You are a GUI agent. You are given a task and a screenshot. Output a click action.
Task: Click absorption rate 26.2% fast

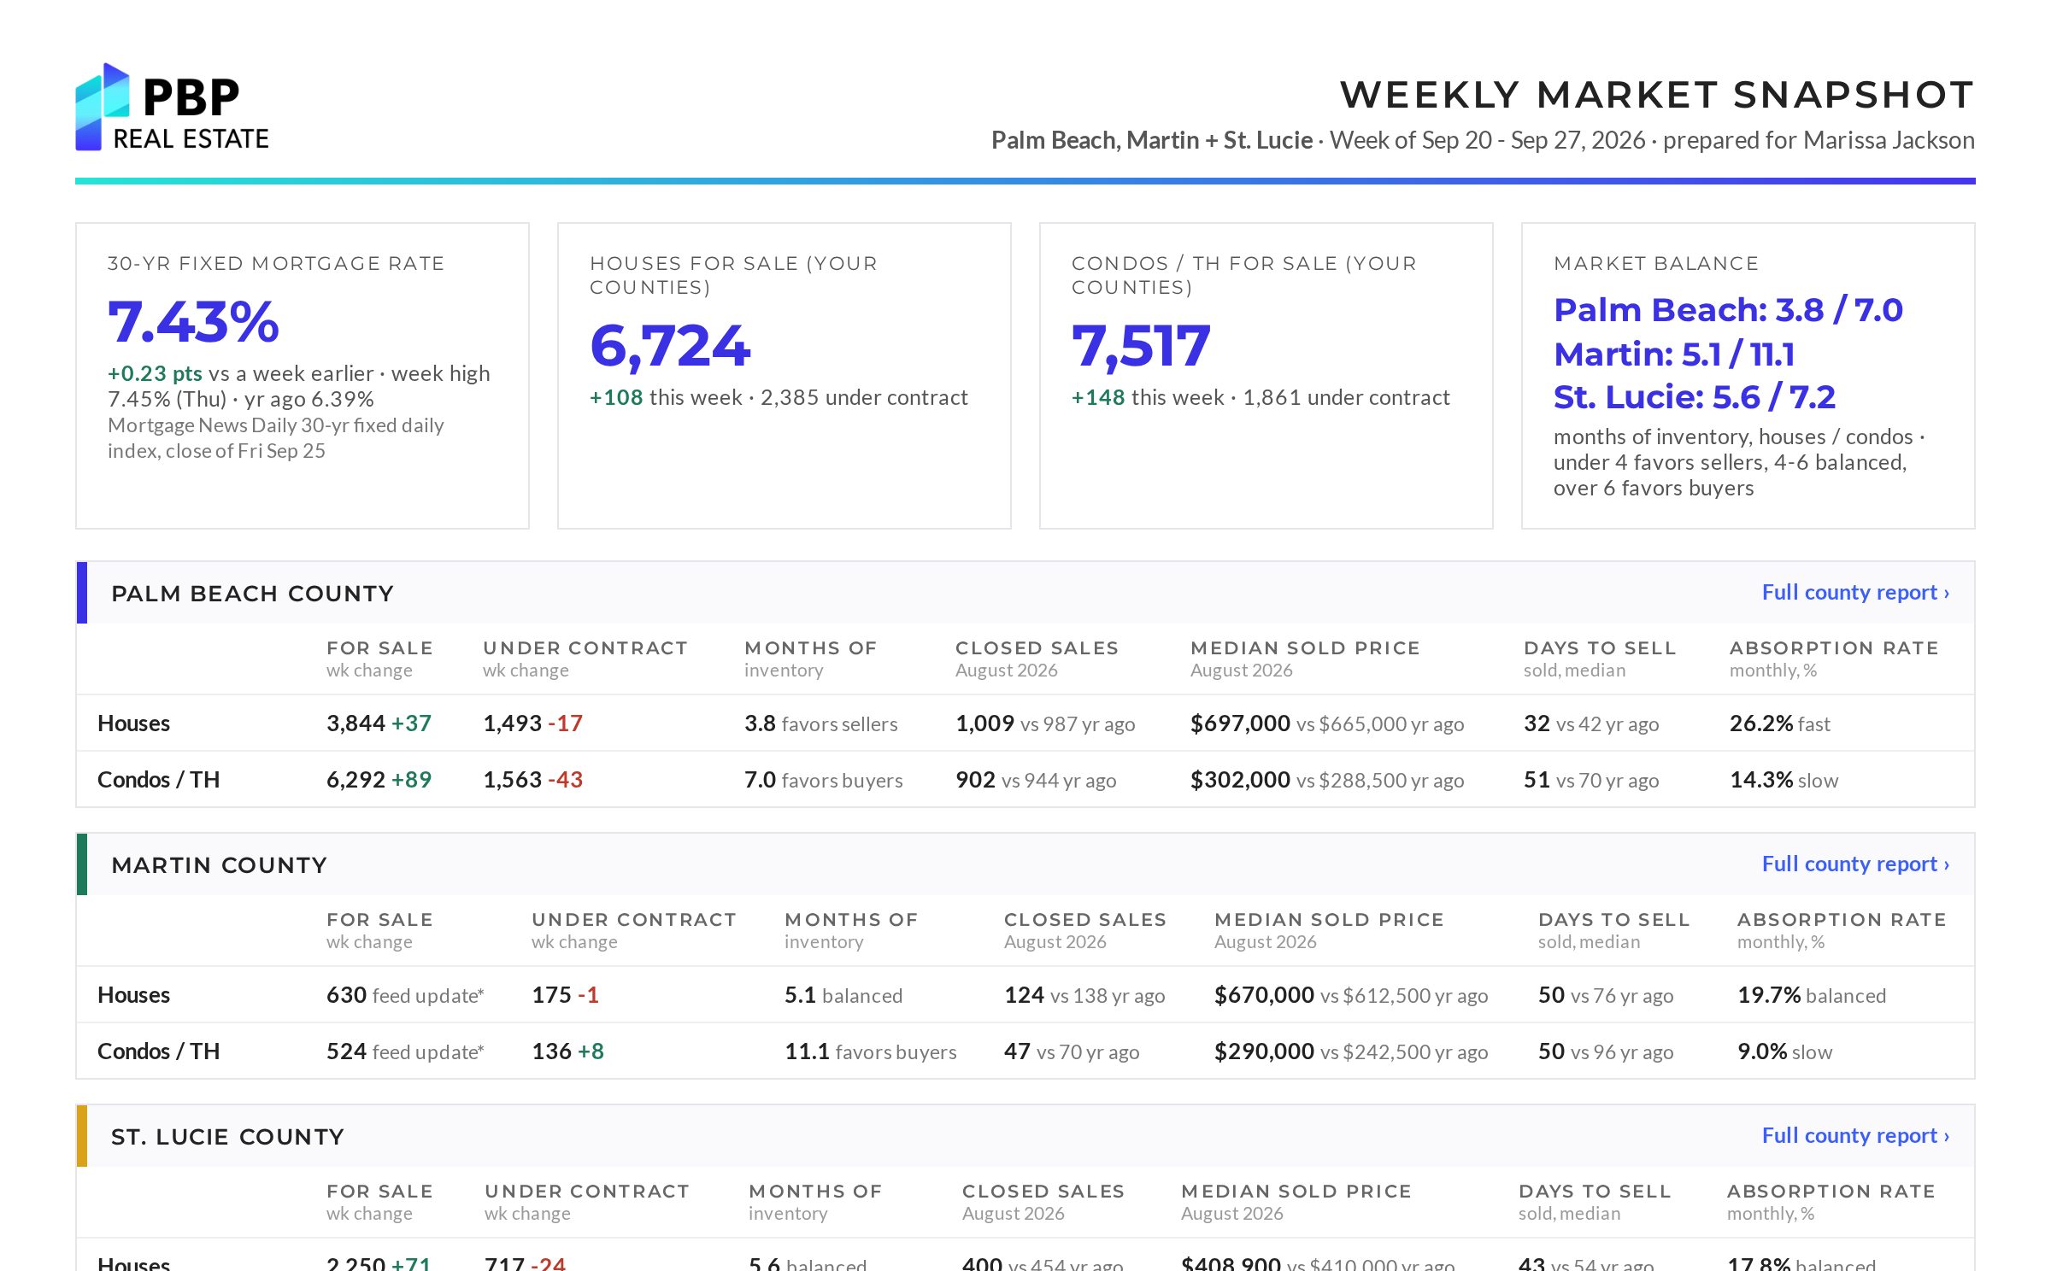(x=1780, y=723)
